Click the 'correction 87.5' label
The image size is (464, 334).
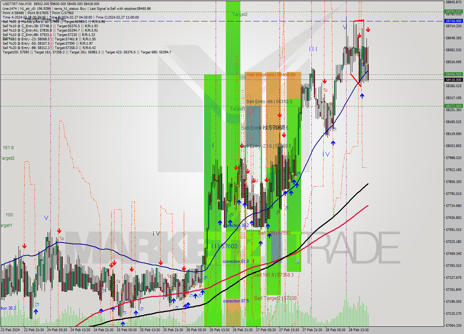point(236,301)
